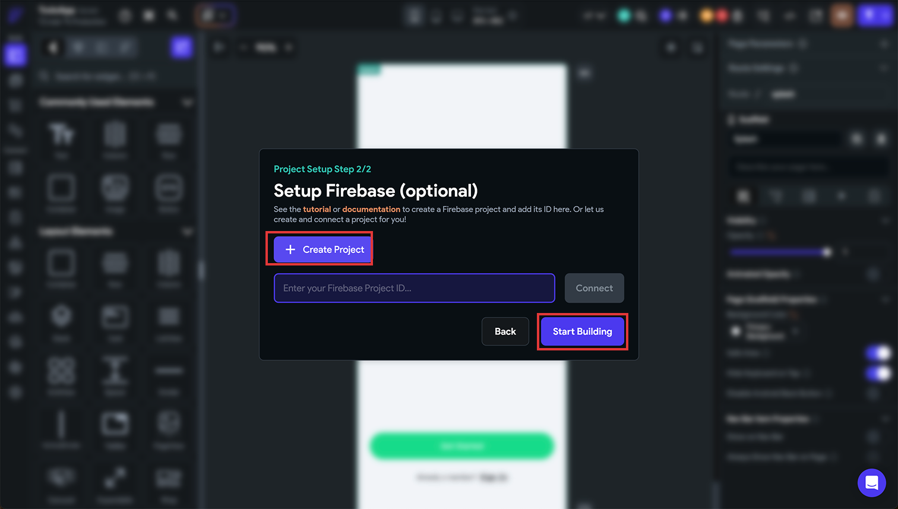This screenshot has width=898, height=509.
Task: Open the tutorial link
Action: [x=317, y=209]
